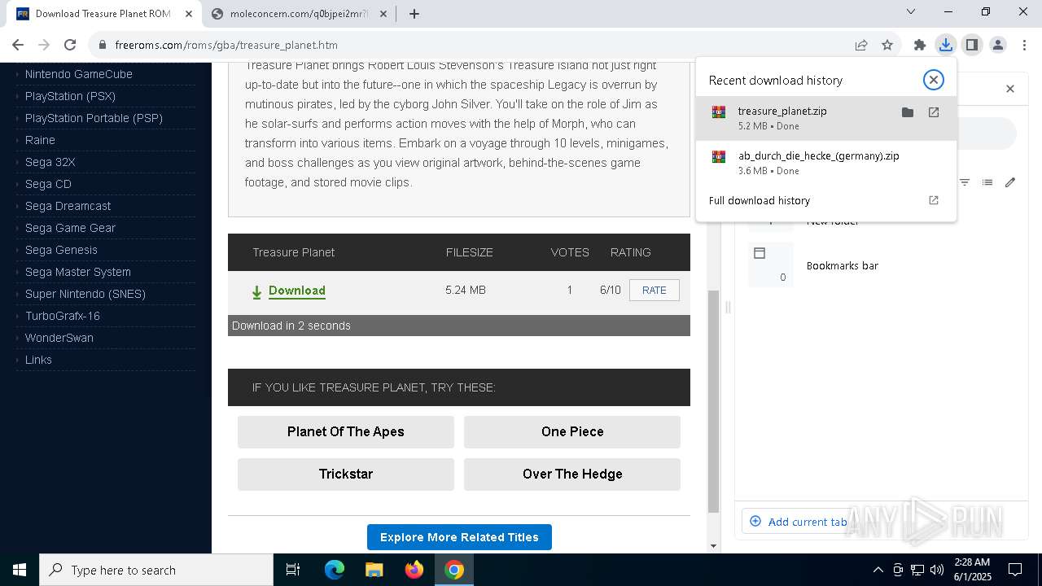This screenshot has width=1042, height=586.
Task: Open TurboGrafx-16 in sidebar
Action: coord(62,316)
